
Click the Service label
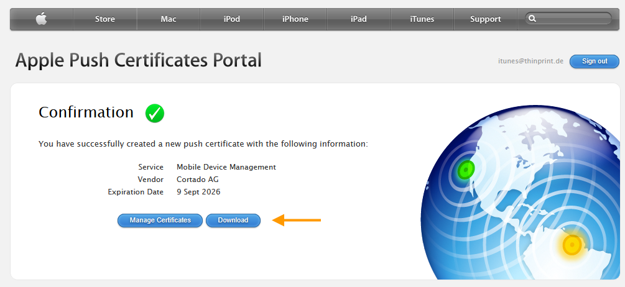tap(150, 167)
